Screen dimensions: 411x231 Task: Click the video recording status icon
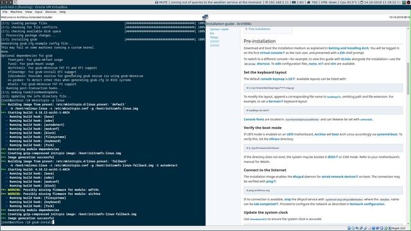(378, 228)
